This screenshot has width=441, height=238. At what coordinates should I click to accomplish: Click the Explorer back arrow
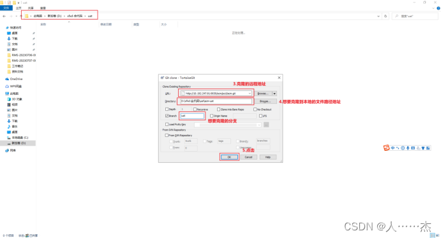coord(4,16)
